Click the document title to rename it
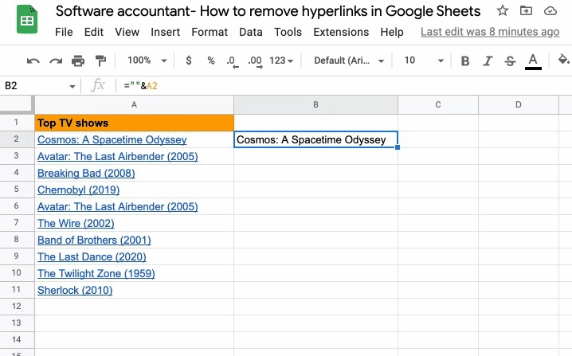Viewport: 572px width, 356px height. [x=268, y=11]
